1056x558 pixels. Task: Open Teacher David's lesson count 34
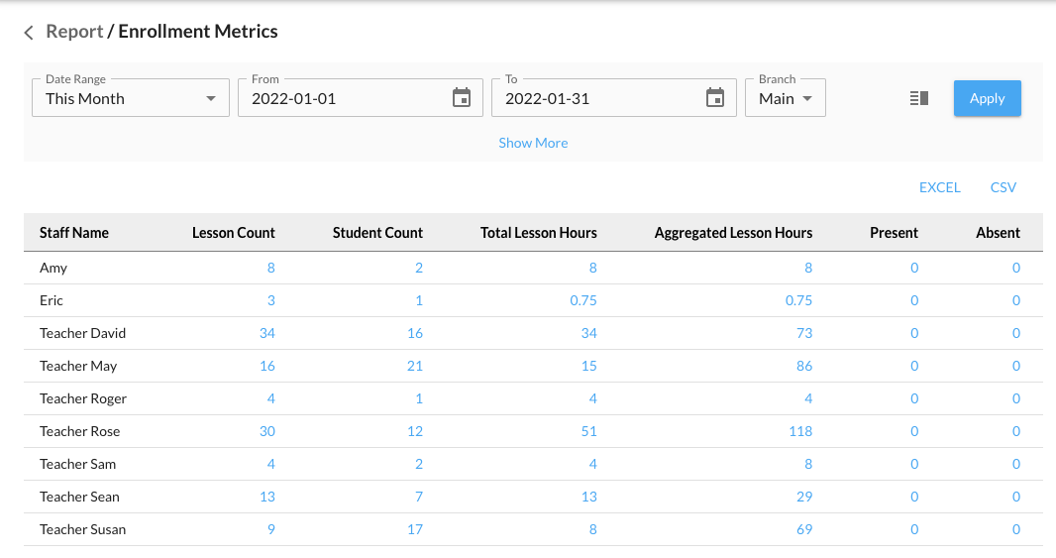(266, 333)
